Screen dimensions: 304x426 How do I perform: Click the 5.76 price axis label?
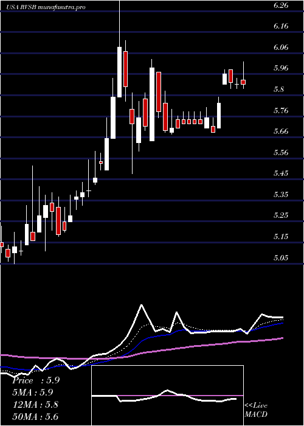click(x=280, y=110)
